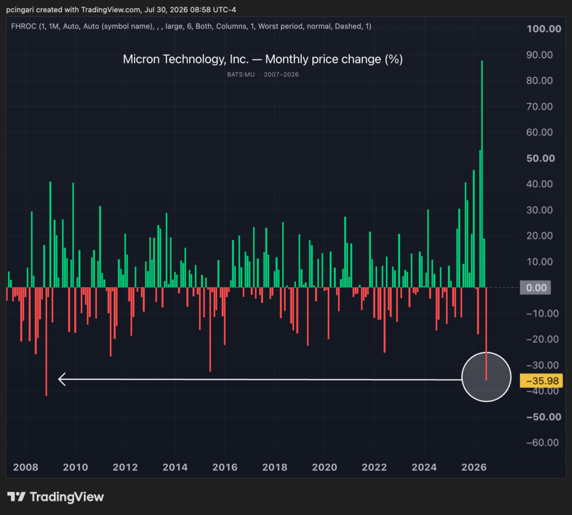Click the 2008 label on time axis
572x515 pixels.
(x=26, y=467)
